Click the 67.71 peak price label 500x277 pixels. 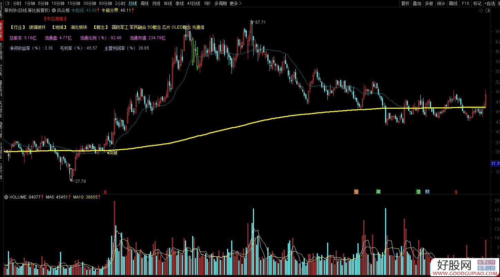[x=261, y=22]
